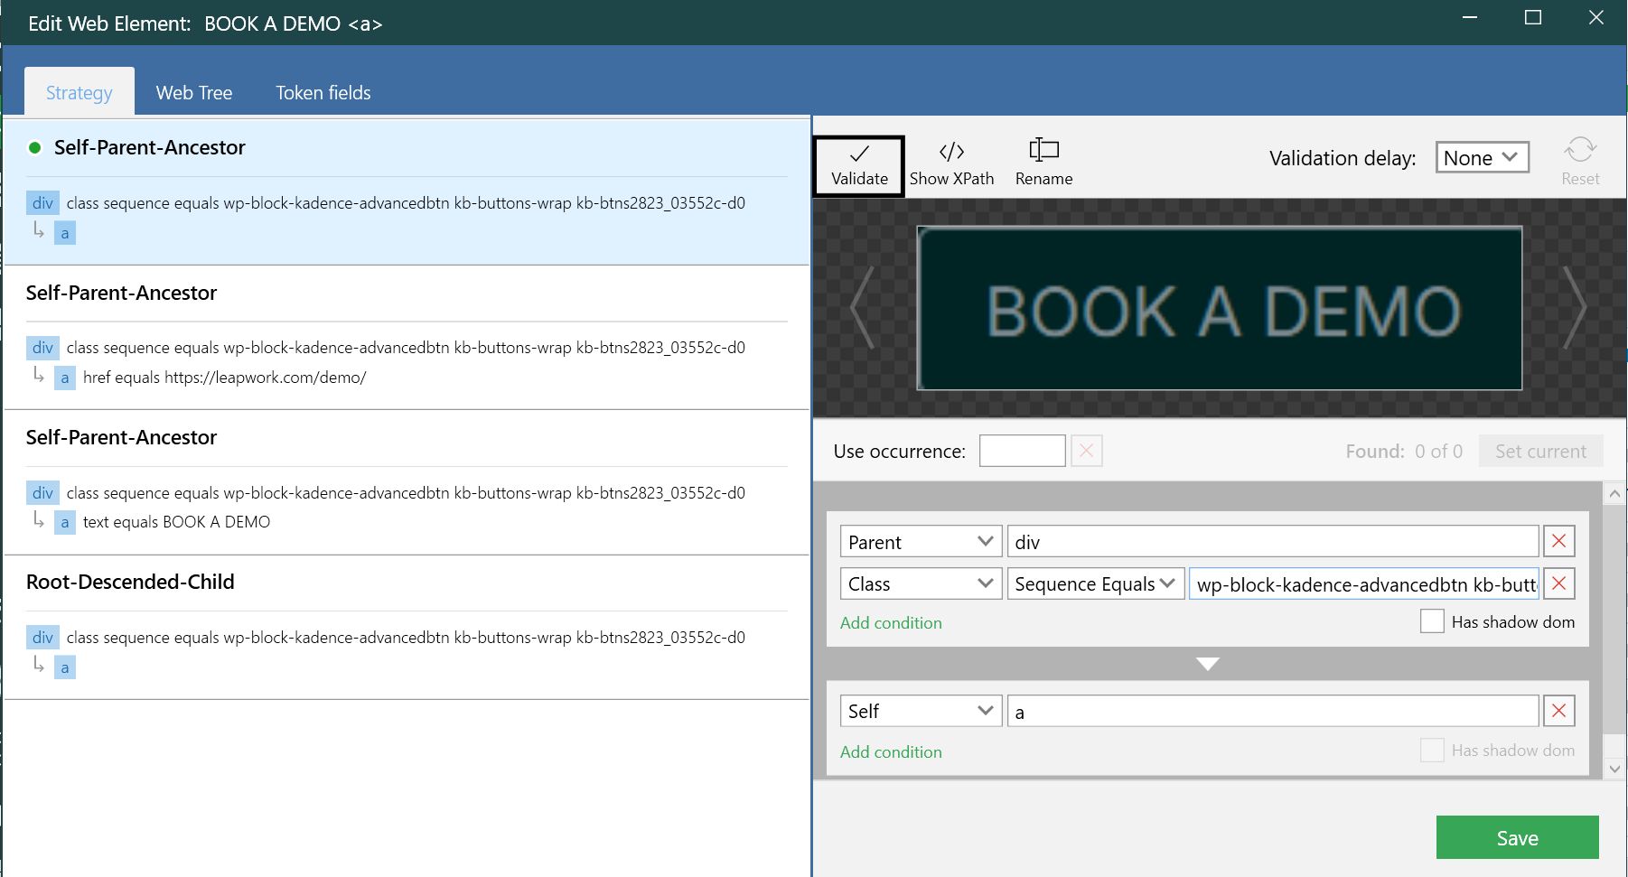This screenshot has width=1628, height=877.
Task: Select the strategy with href equals leapwork demo
Action: (407, 338)
